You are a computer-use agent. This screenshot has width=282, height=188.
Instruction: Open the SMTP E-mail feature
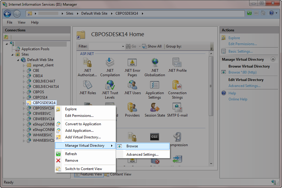point(177,108)
